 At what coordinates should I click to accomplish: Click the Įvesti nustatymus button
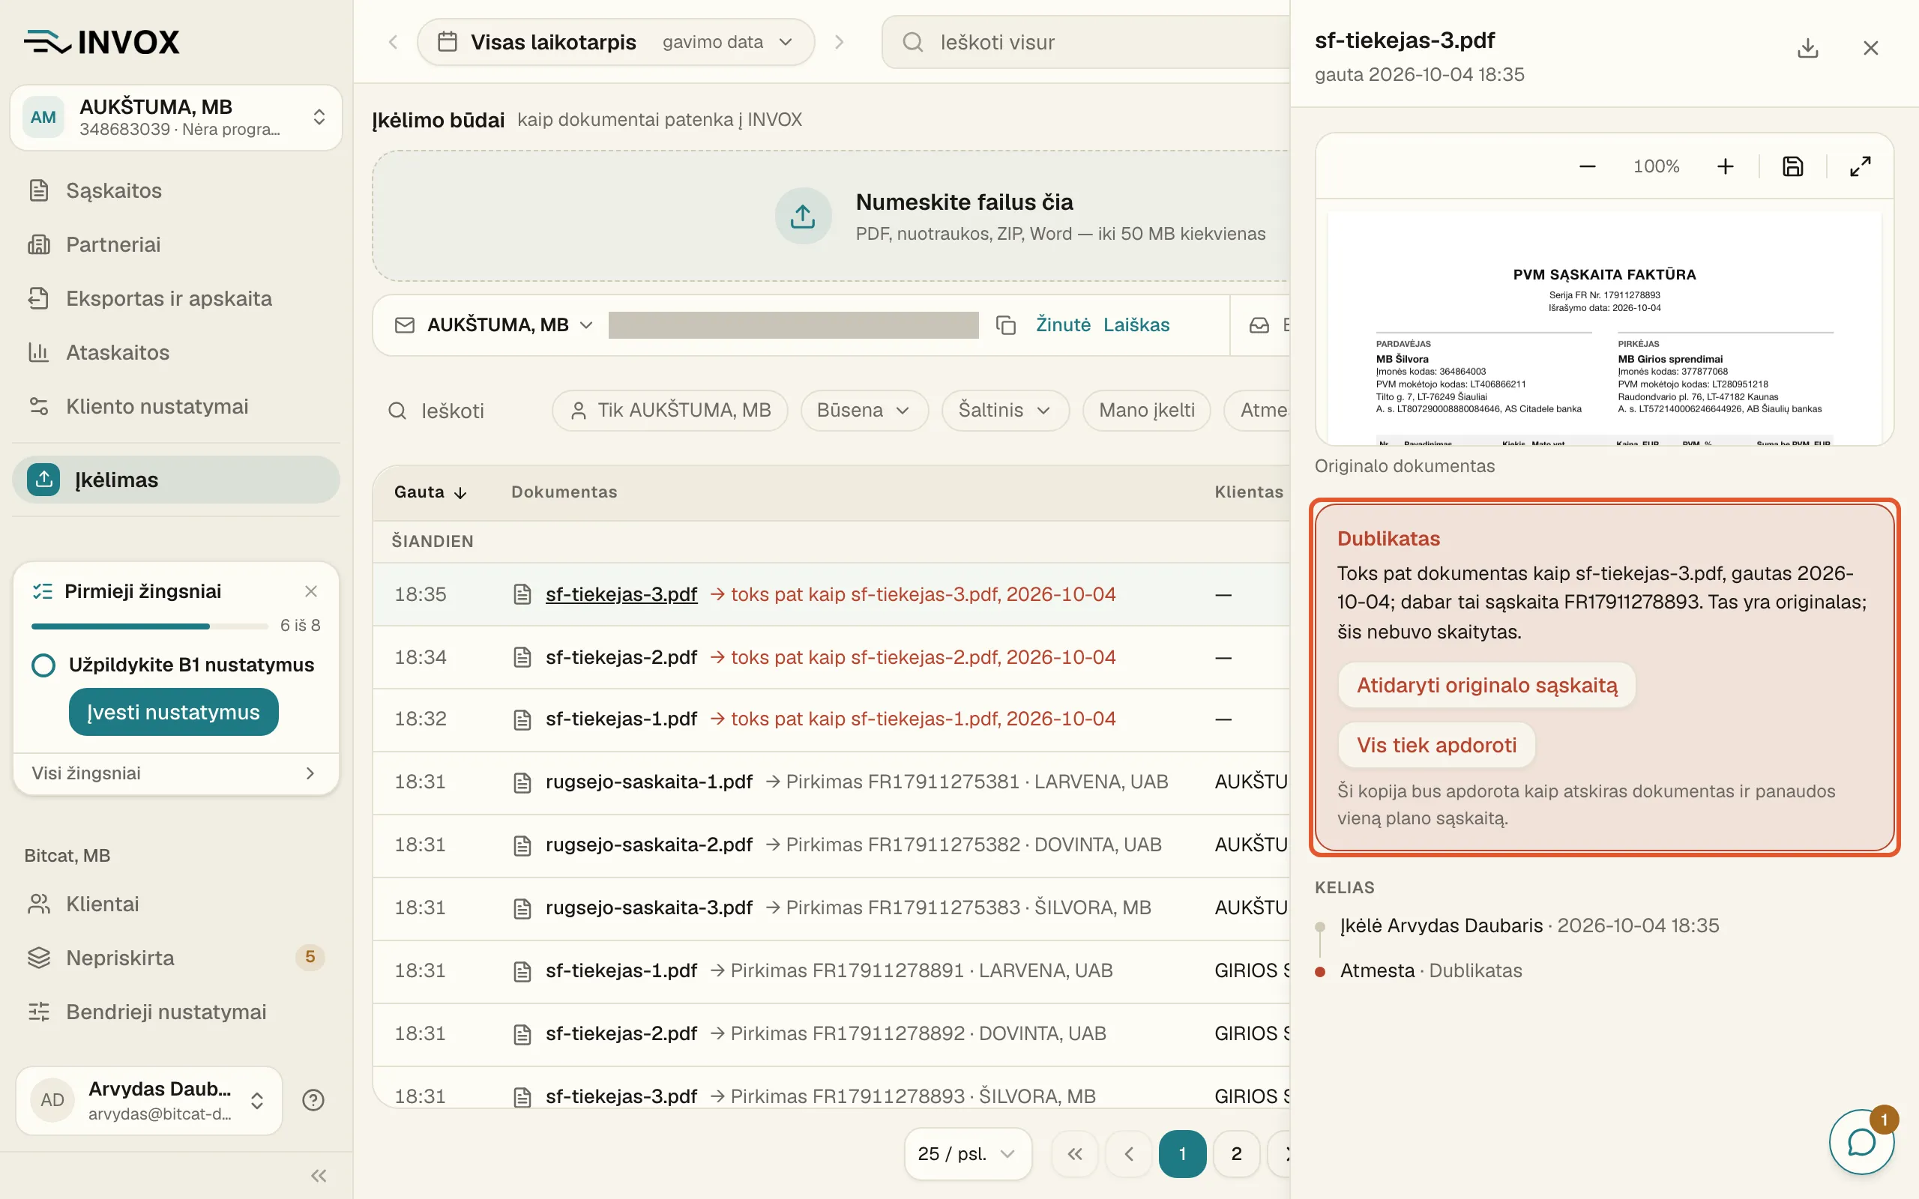coord(174,712)
